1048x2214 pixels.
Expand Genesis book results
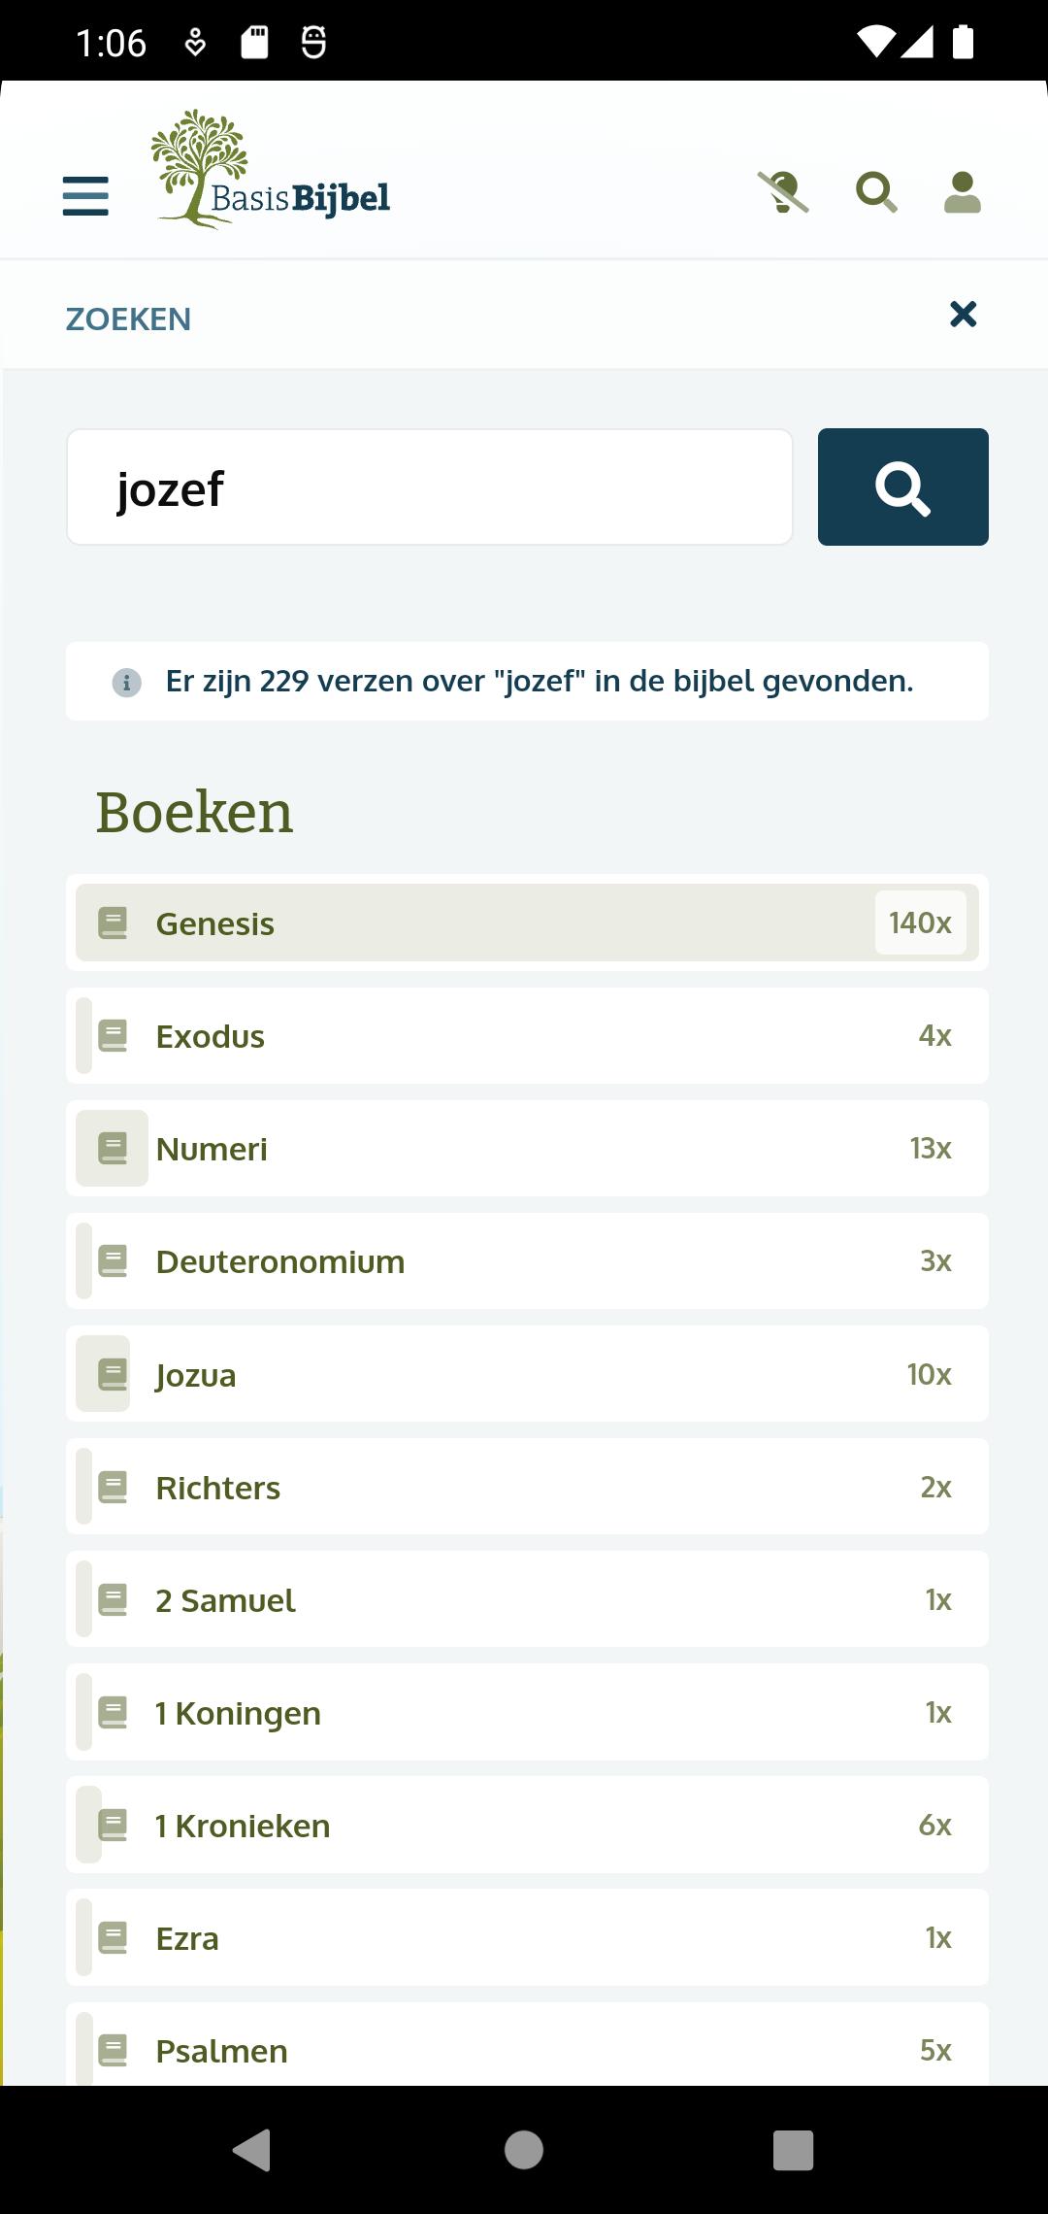[x=527, y=922]
